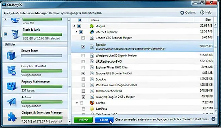Collapse the Firefox tree node
Image resolution: width=221 pixels, height=128 pixels.
click(x=77, y=103)
